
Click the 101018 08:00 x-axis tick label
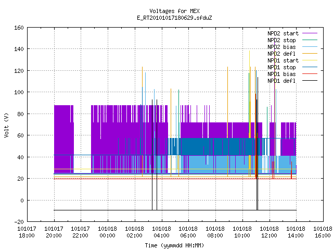215,232
